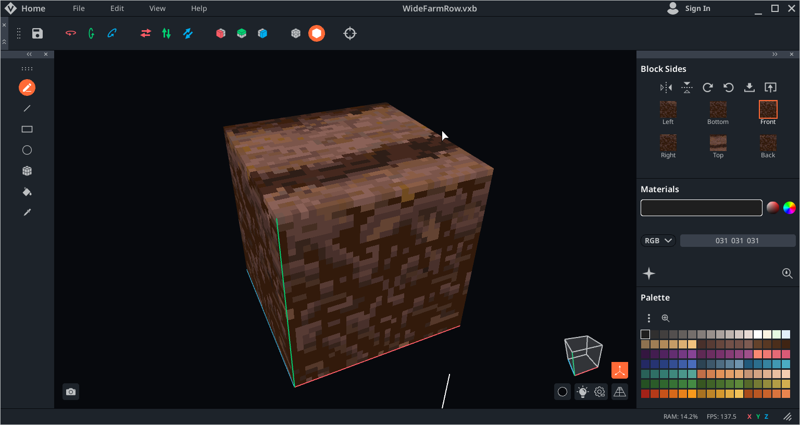Screen dimensions: 800x425
Task: Click the blue rotate around Z axis icon
Action: pos(112,33)
